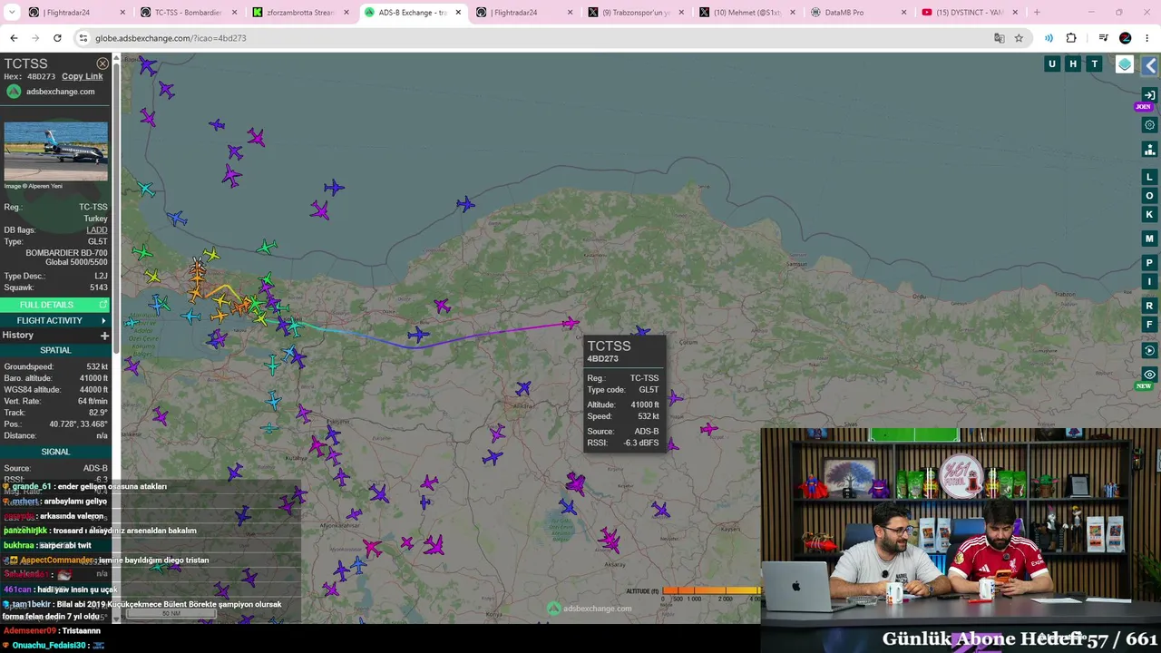The width and height of the screenshot is (1161, 653).
Task: Open the aircraft photo thumbnail
Action: tap(55, 152)
